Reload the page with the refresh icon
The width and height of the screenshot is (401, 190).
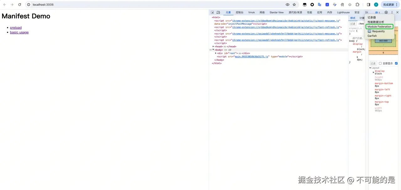point(20,5)
